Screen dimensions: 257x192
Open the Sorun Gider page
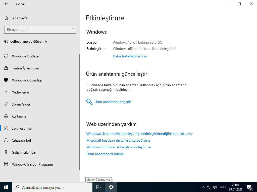coord(40,104)
